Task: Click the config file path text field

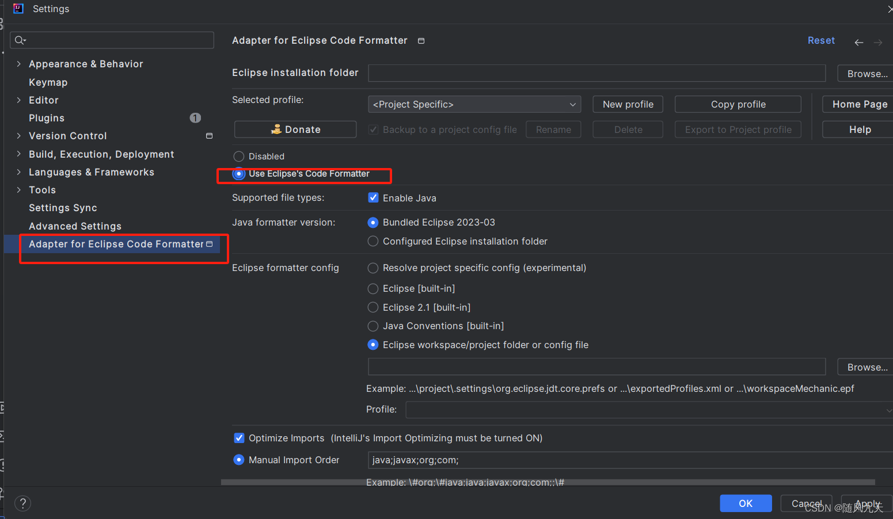Action: click(597, 367)
